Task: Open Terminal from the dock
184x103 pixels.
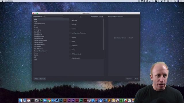Action: point(33,100)
